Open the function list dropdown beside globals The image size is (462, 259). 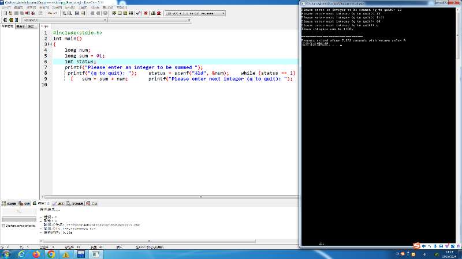(x=149, y=20)
